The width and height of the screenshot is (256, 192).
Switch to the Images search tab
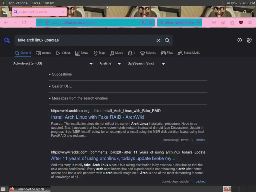43,53
